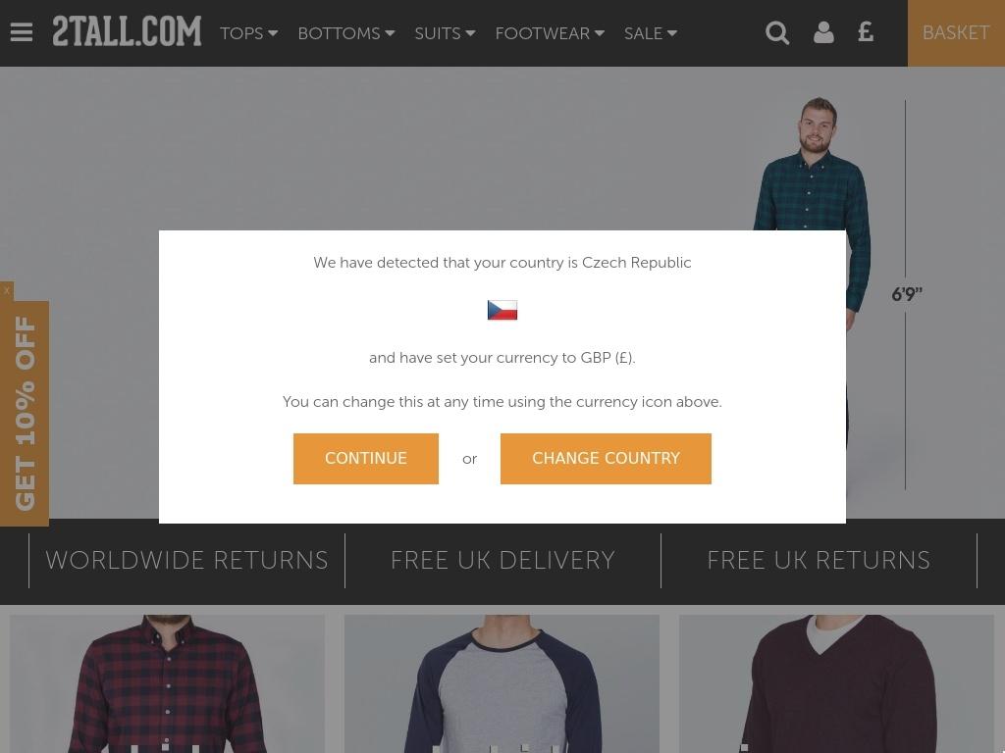Image resolution: width=1005 pixels, height=753 pixels.
Task: Open the Get 10% Off tab
Action: pyautogui.click(x=25, y=414)
